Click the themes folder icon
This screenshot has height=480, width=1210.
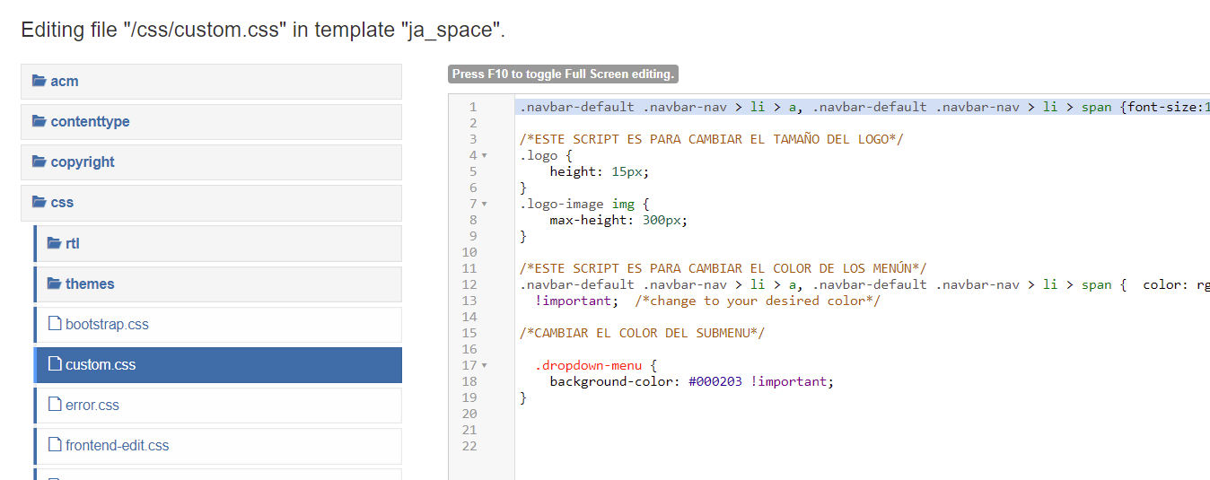coord(54,284)
